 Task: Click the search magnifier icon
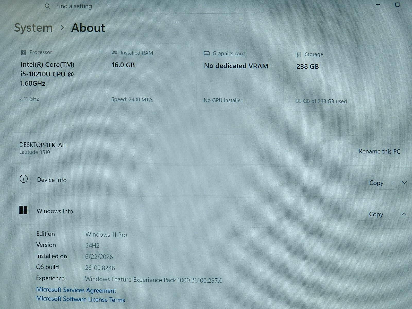tap(47, 6)
